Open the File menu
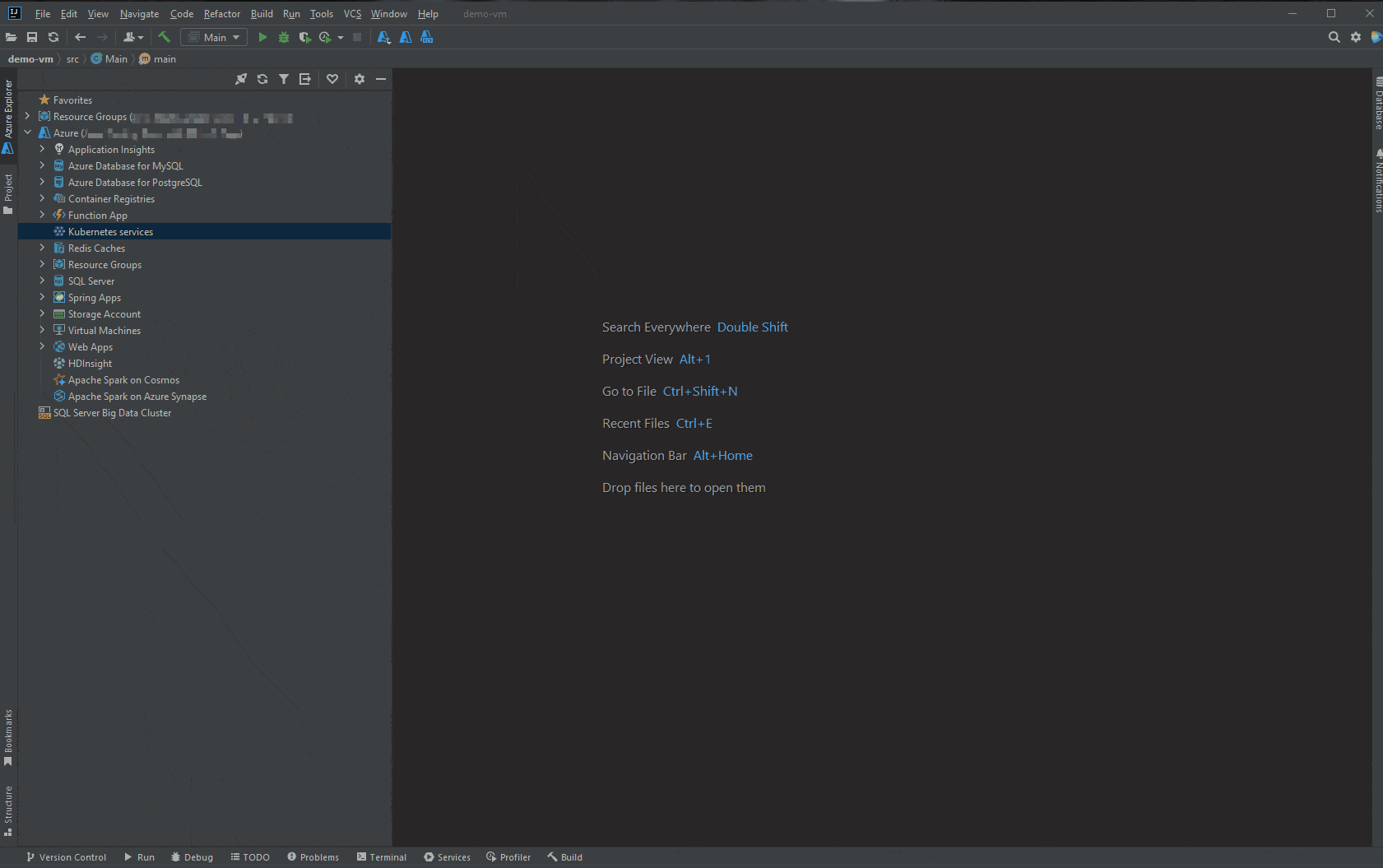1383x868 pixels. pos(43,14)
